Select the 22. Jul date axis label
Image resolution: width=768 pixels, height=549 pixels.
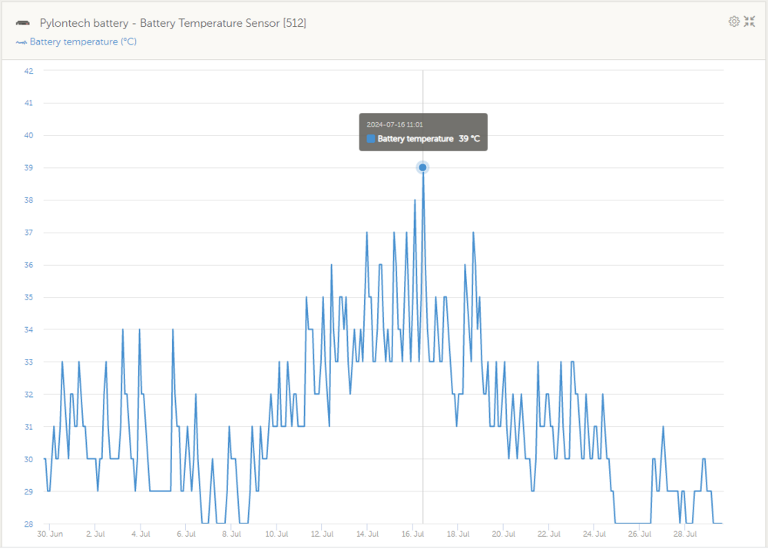point(548,533)
